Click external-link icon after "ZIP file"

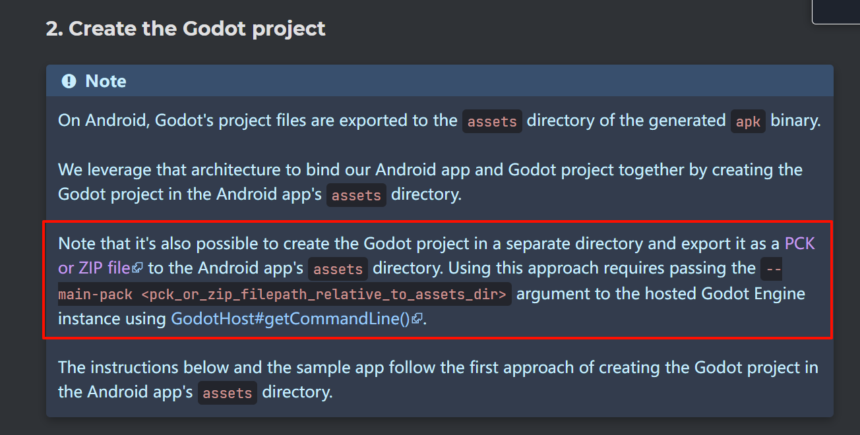pyautogui.click(x=137, y=268)
